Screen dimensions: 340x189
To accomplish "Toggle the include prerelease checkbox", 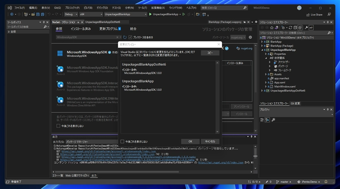I will pos(130,37).
